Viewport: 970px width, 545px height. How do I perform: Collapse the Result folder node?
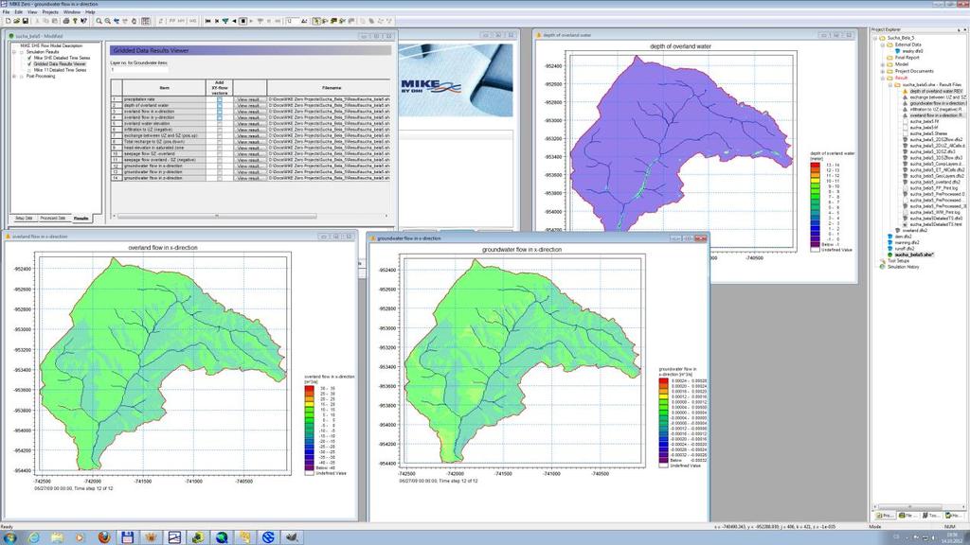(x=883, y=78)
